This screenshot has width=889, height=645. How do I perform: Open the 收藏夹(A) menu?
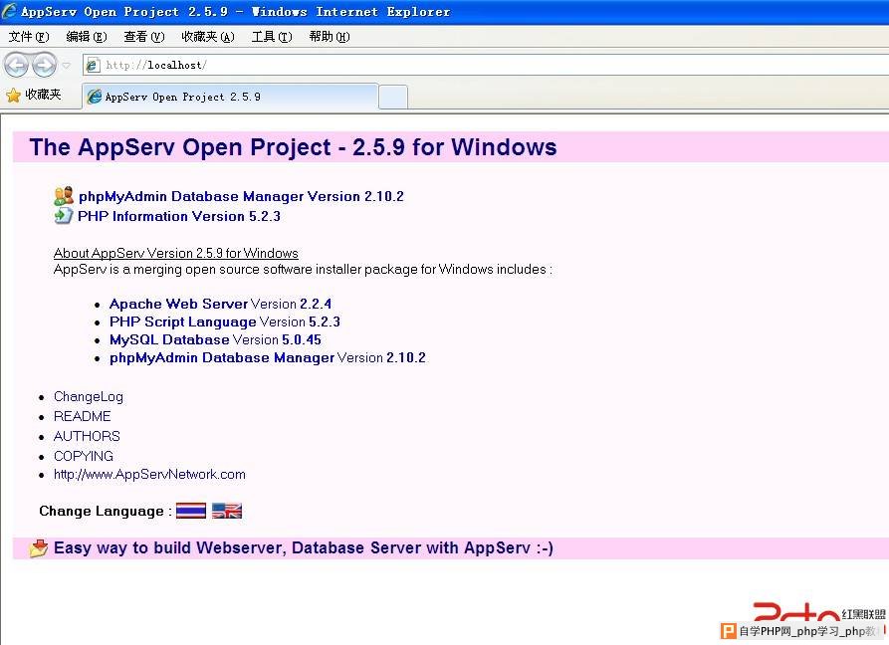click(207, 37)
